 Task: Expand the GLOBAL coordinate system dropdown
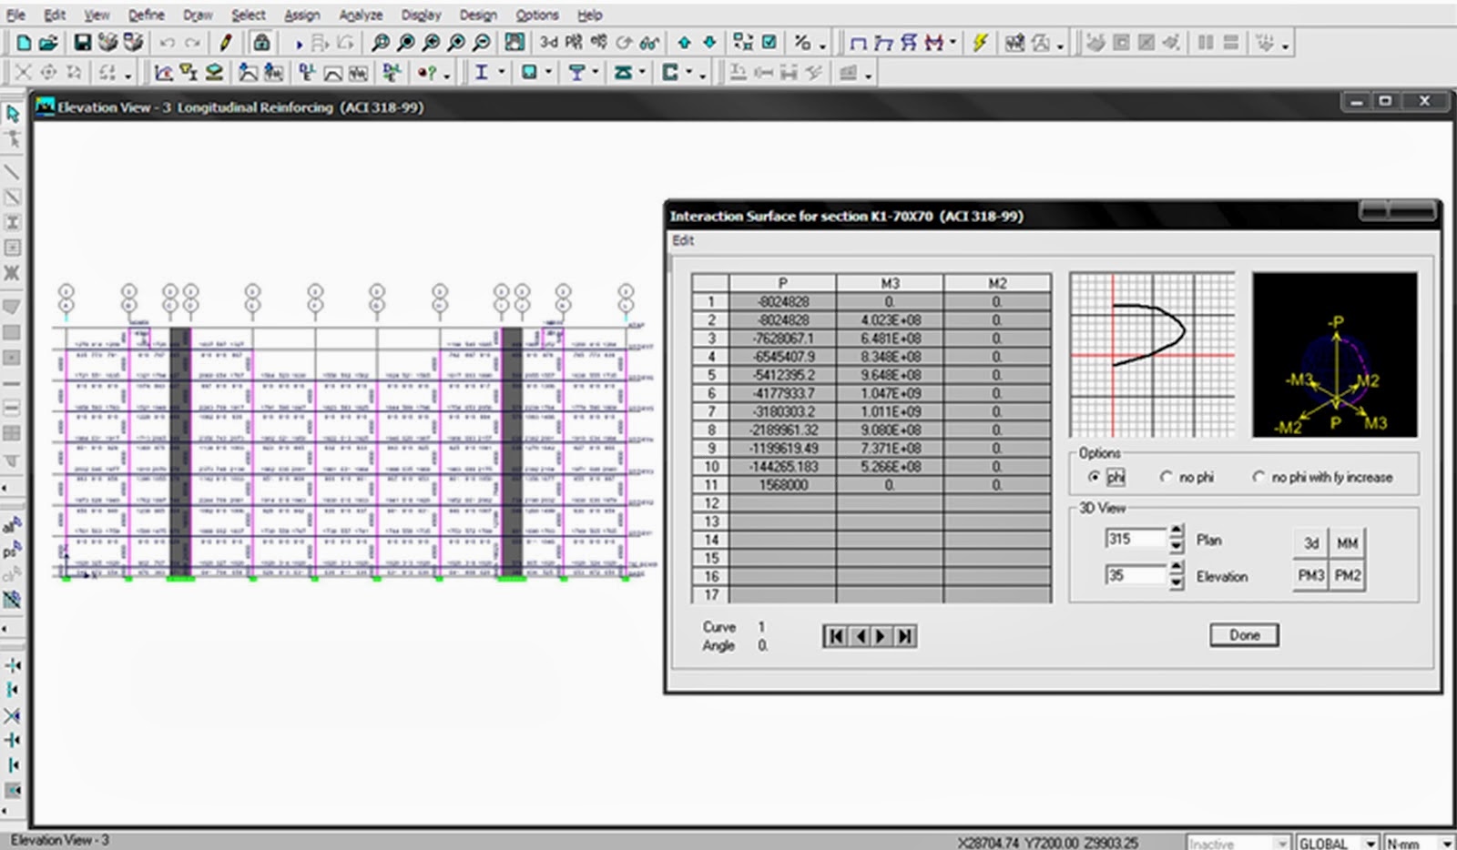pyautogui.click(x=1370, y=844)
